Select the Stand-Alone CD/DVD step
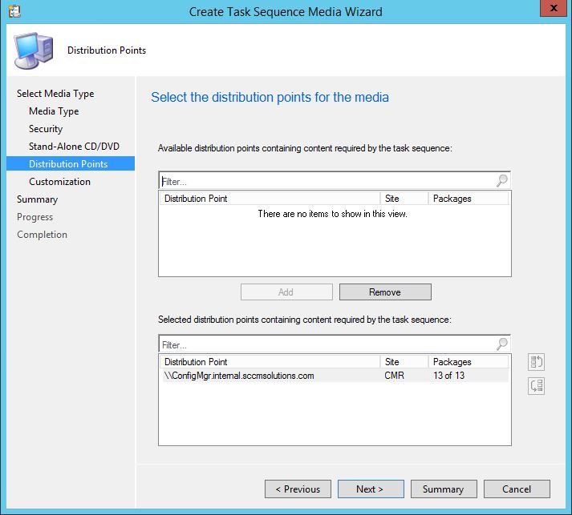This screenshot has height=515, width=572. click(x=74, y=147)
